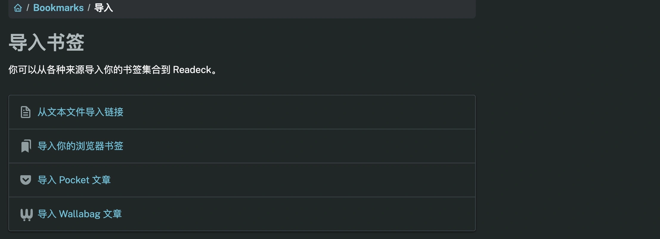This screenshot has width=660, height=239.
Task: Click the text file document icon
Action: click(x=26, y=112)
